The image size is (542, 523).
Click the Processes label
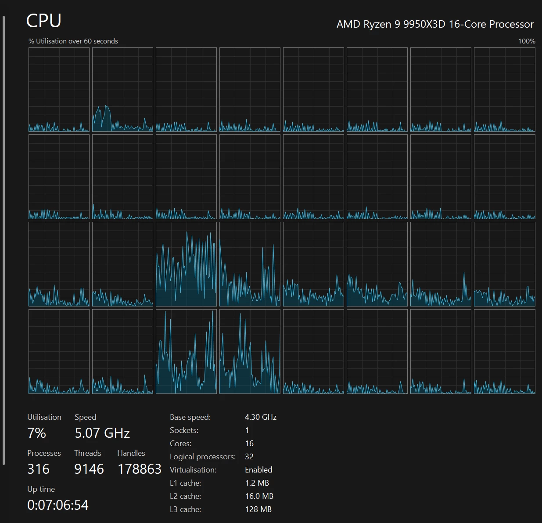[x=44, y=453]
